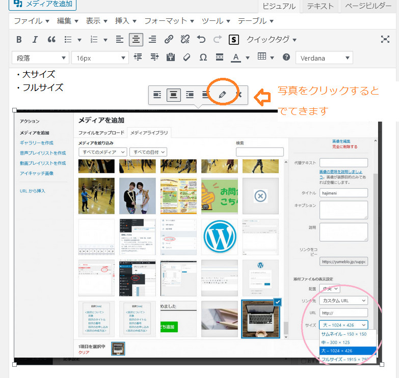Switch to the ビジュアル editor tab
The height and width of the screenshot is (378, 399).
click(x=279, y=6)
